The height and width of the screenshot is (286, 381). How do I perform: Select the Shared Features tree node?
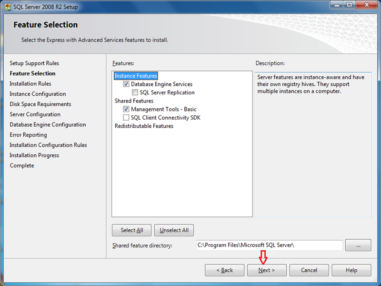pos(134,101)
